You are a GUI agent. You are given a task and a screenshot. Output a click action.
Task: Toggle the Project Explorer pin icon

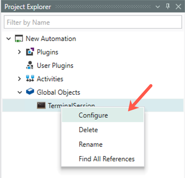pos(168,6)
